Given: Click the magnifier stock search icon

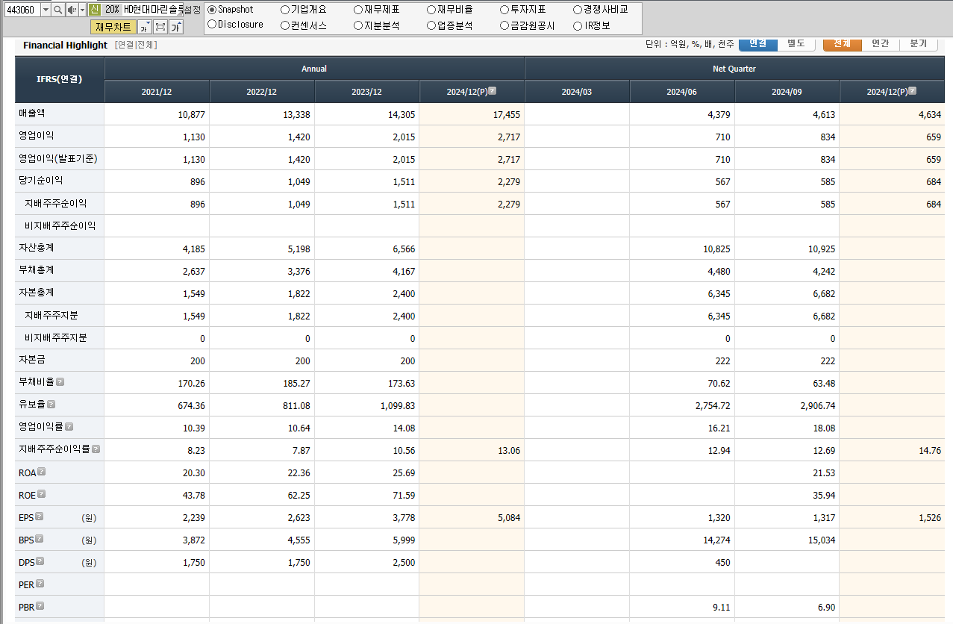Looking at the screenshot, I should pos(57,10).
